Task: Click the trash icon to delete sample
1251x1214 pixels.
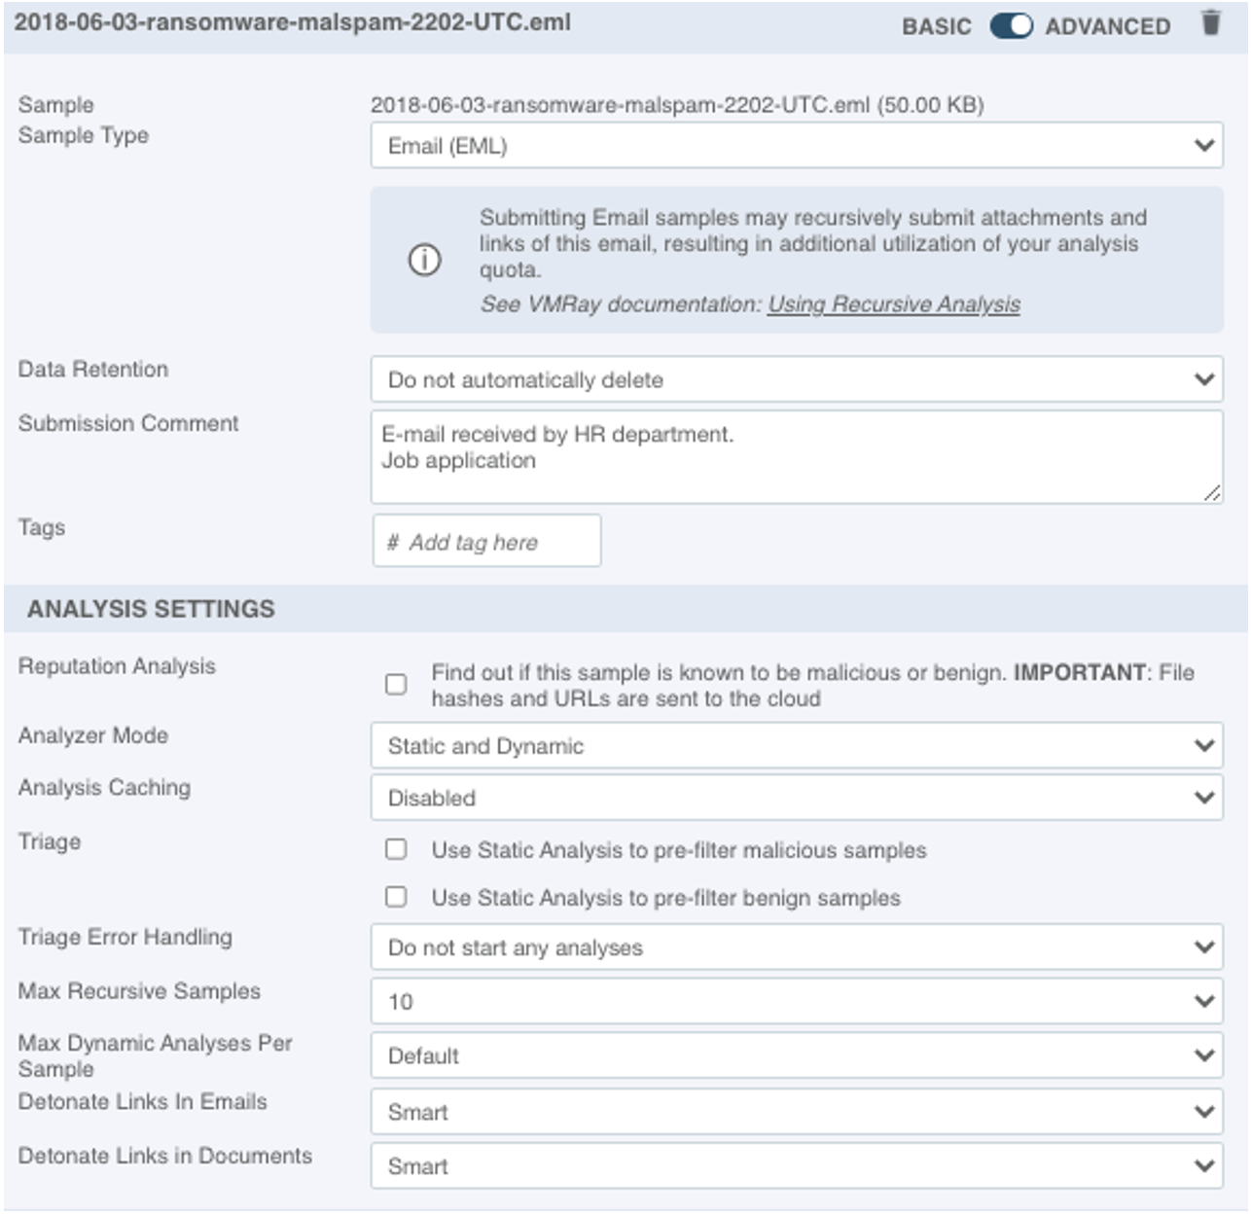Action: 1210,23
